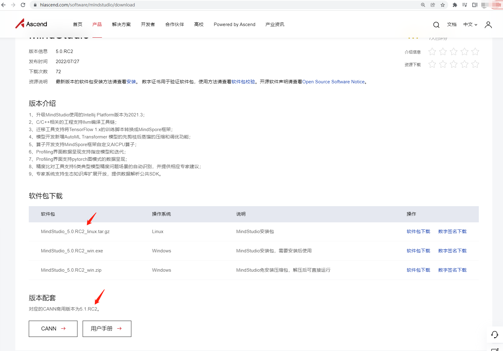
Task: Click the CANN button
Action: 53,329
